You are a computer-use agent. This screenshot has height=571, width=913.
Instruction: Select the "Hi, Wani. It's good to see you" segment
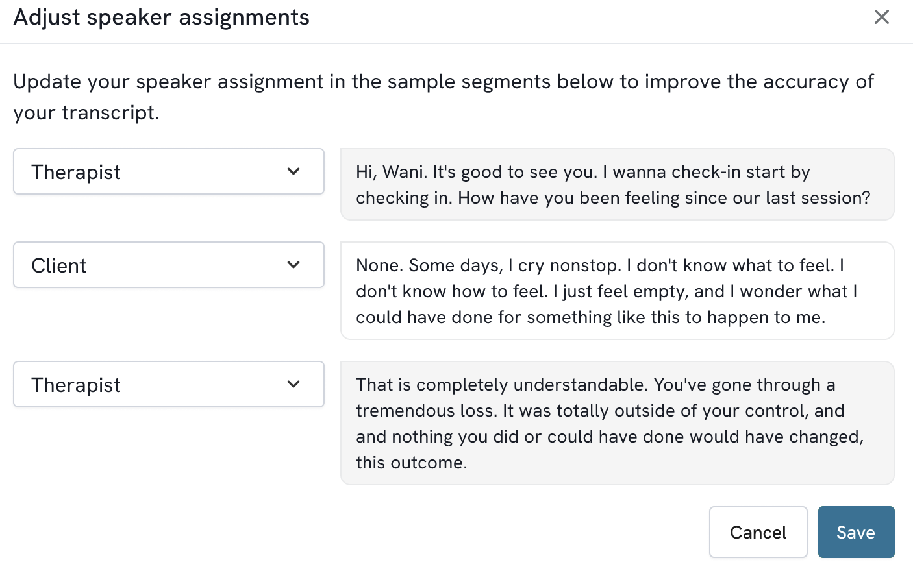pyautogui.click(x=617, y=184)
